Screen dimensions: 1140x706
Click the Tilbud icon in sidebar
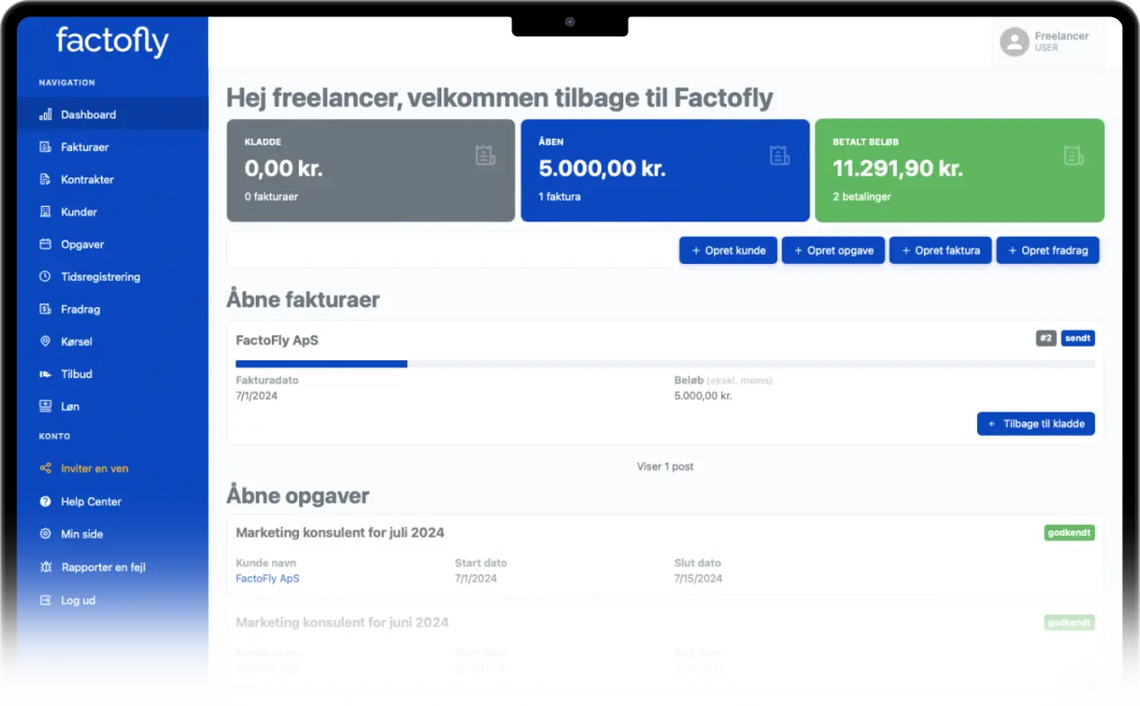coord(45,374)
